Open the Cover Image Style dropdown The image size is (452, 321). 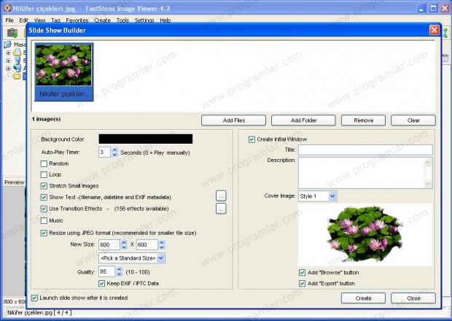point(332,196)
